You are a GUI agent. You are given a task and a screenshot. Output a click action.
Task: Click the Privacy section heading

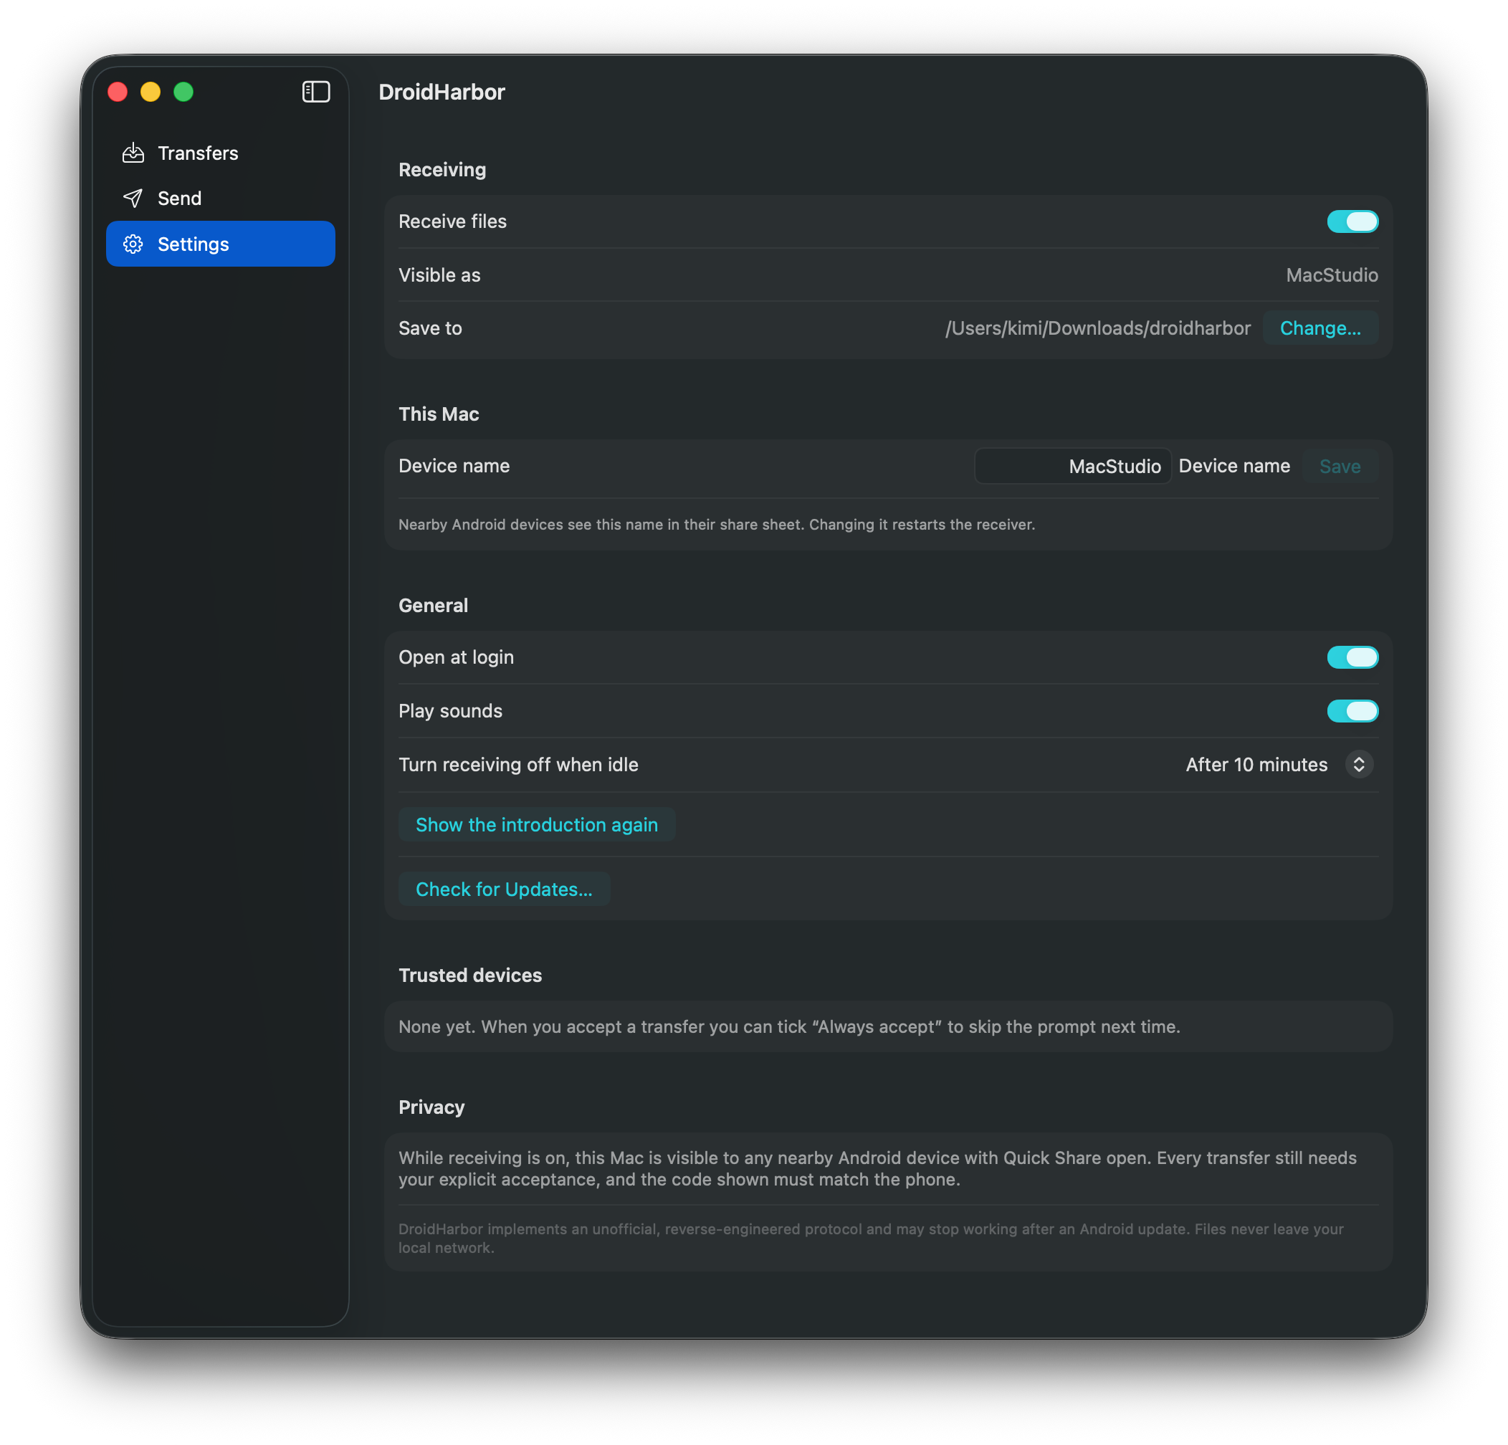[431, 1107]
